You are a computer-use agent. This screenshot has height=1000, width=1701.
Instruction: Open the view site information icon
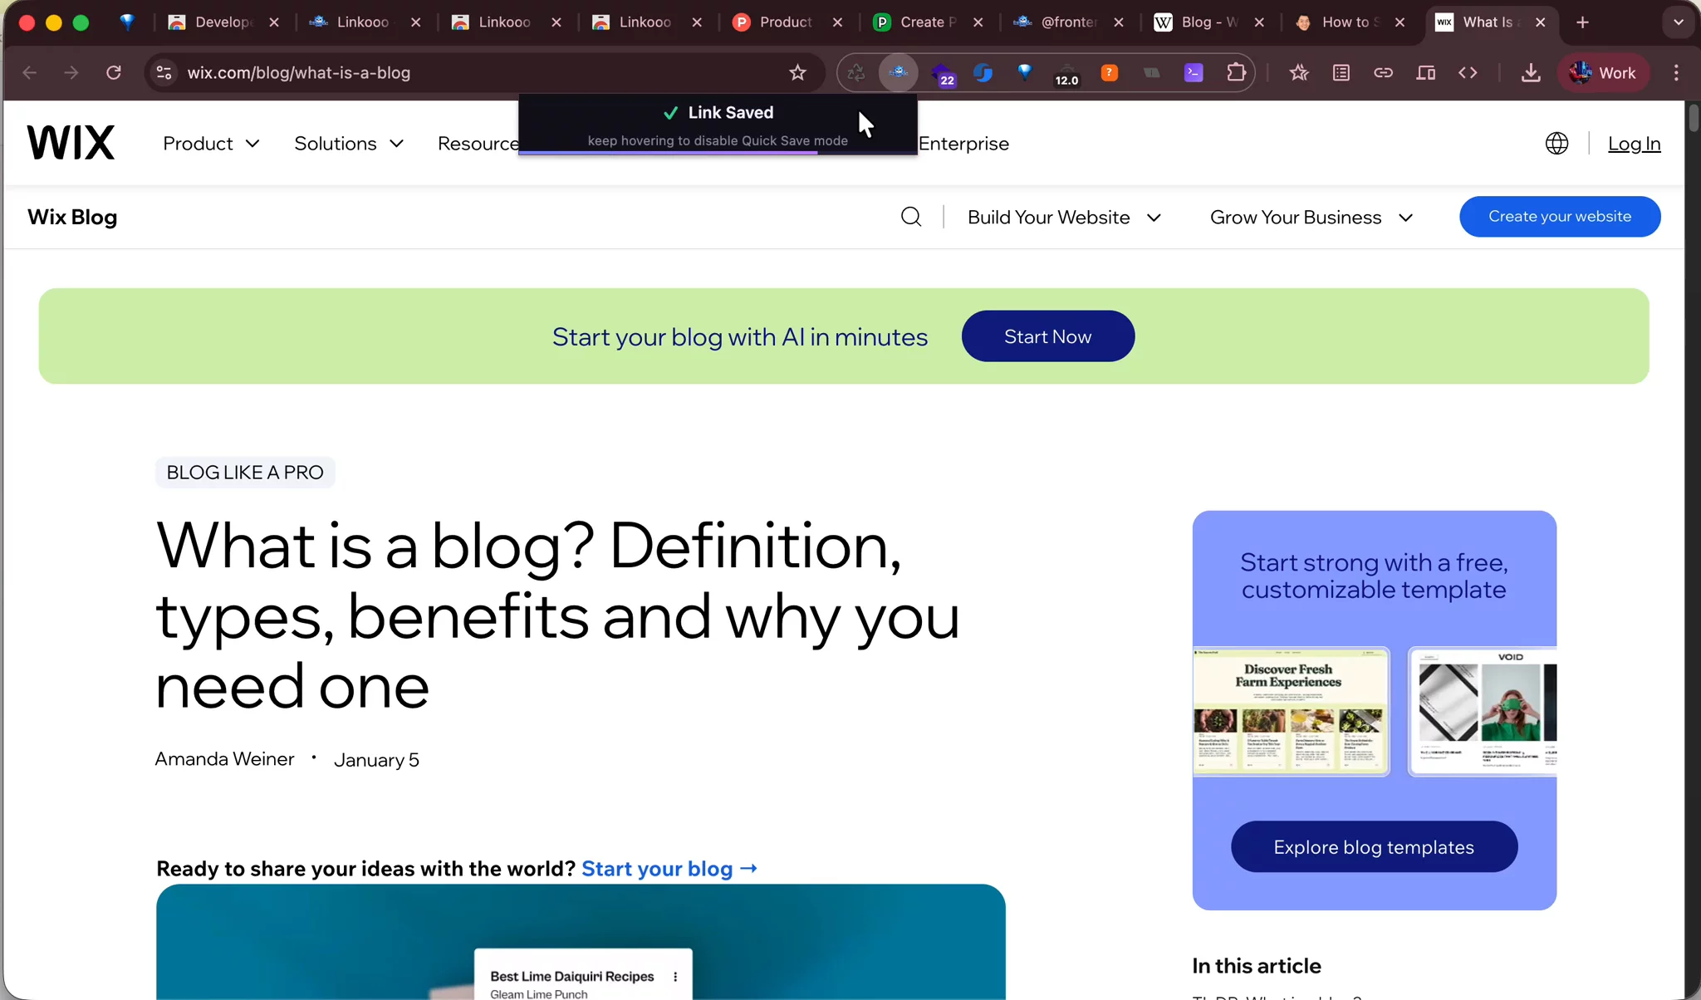tap(164, 73)
